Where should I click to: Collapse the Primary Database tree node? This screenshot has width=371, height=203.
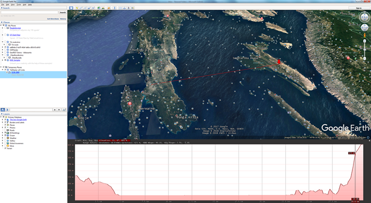(1, 117)
